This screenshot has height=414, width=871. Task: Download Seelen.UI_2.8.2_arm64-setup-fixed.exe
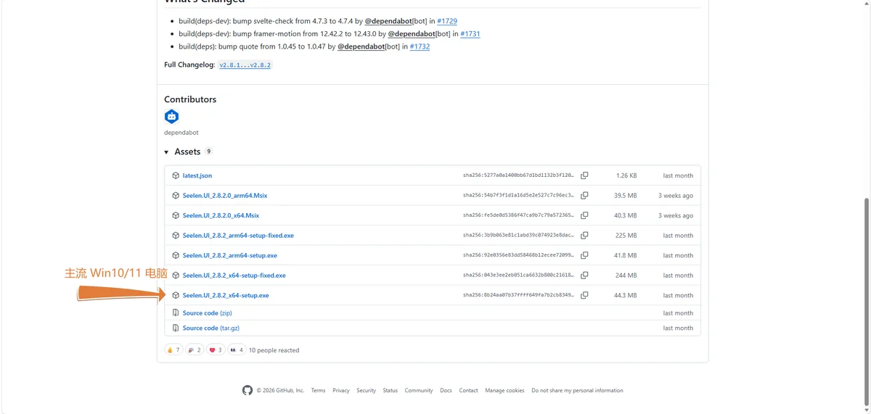click(x=238, y=236)
